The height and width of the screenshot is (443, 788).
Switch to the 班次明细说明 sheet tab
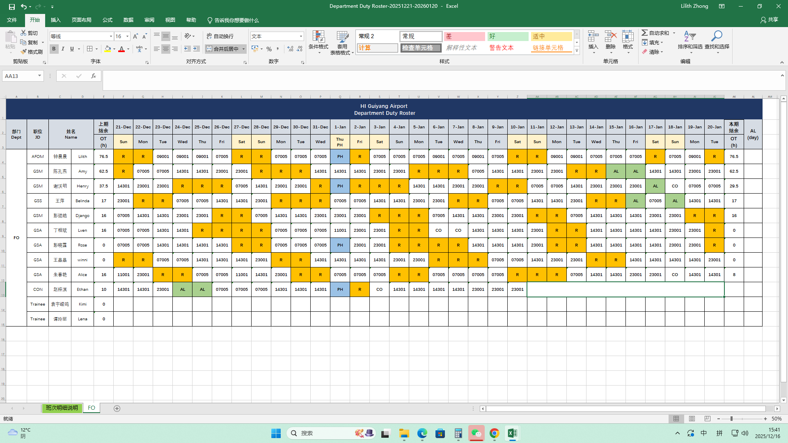tap(62, 408)
